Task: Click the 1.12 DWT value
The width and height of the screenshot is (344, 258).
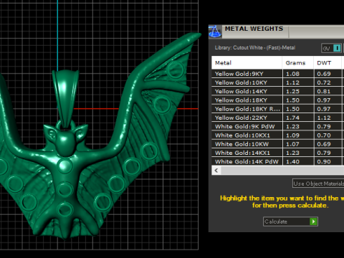Action: pos(324,118)
